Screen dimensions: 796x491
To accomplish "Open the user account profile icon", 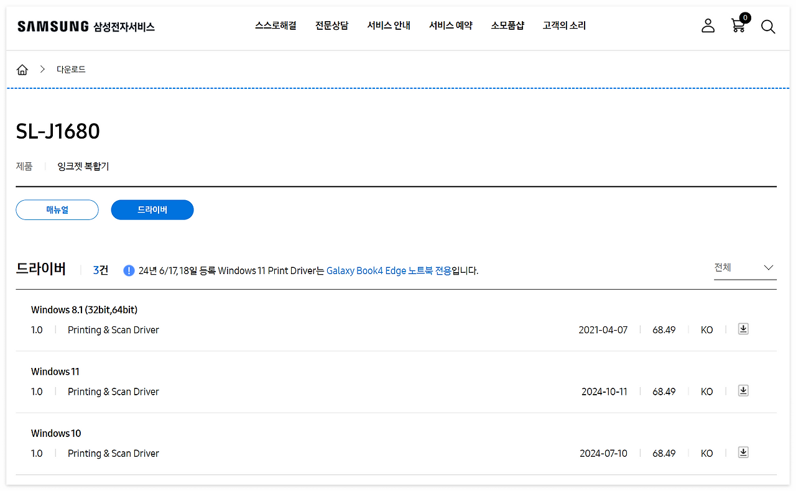I will [708, 25].
